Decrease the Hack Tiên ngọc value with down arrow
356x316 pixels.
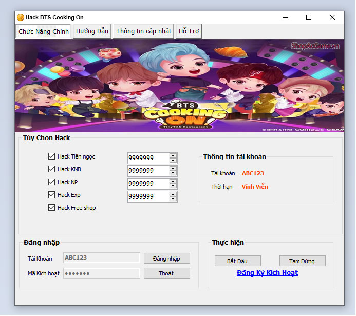(x=173, y=160)
